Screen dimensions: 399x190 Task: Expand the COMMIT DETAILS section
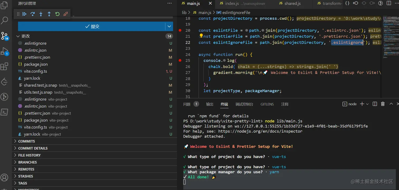[x=94, y=148]
